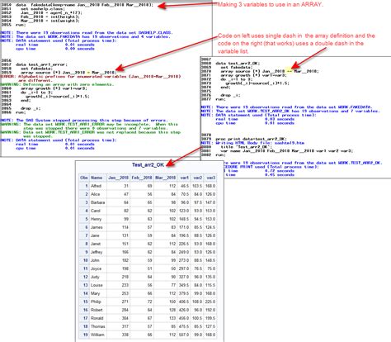Click Alfred's var2 value 103.5
The image size is (391, 342).
click(x=197, y=186)
